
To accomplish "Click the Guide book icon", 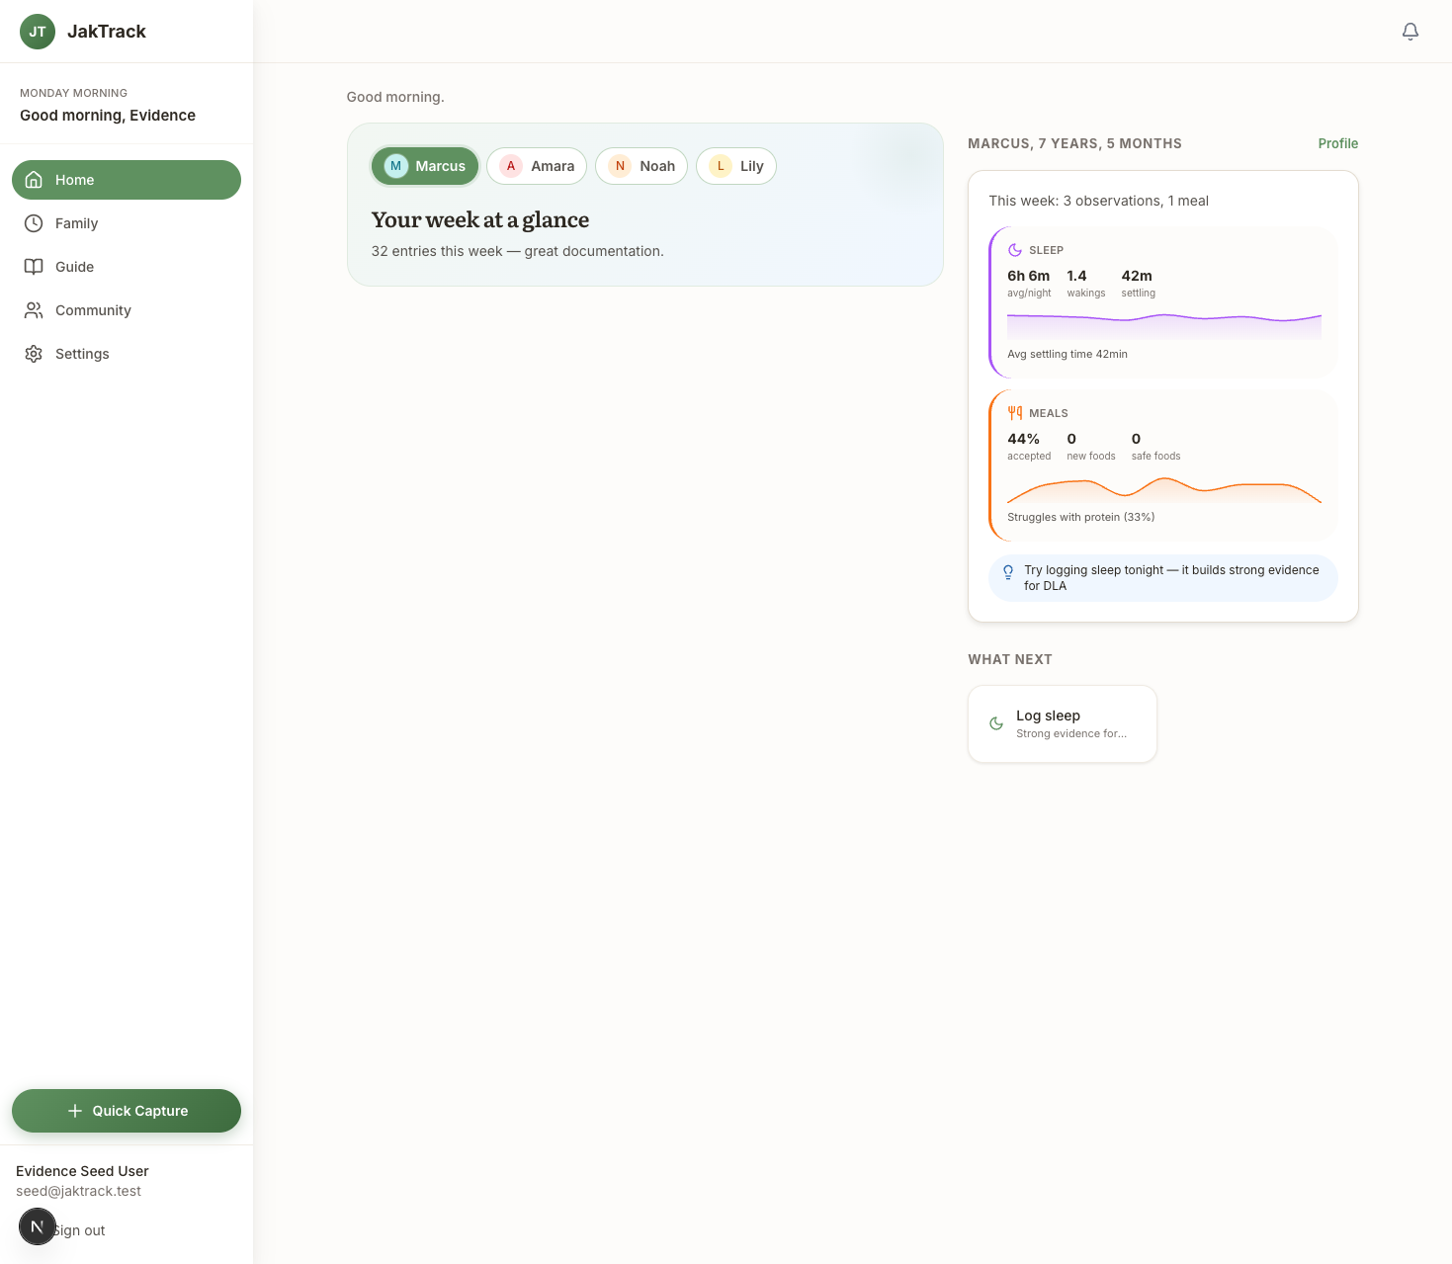I will click(34, 267).
